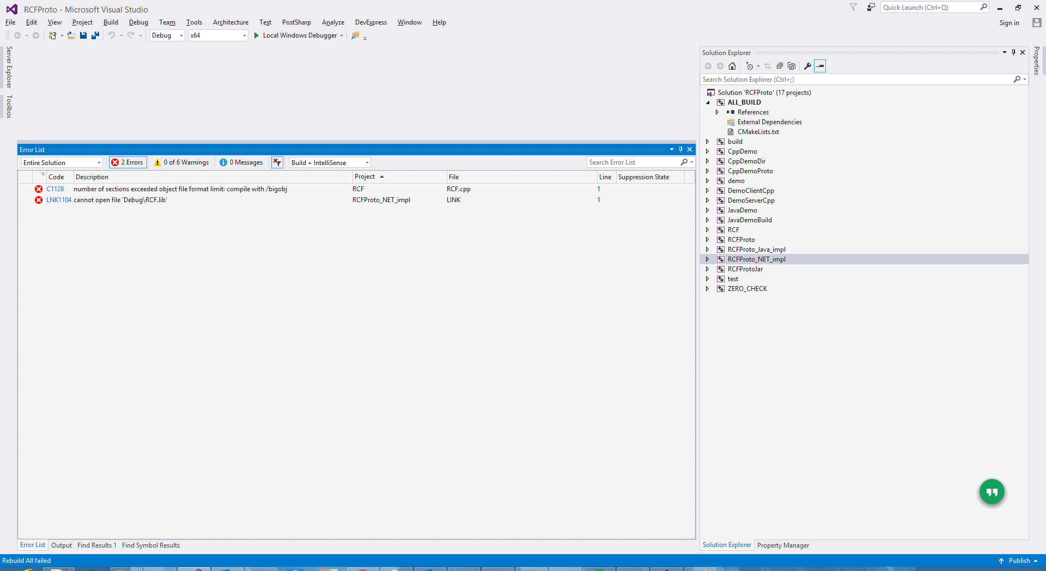Open the Toolbox side tab
Image resolution: width=1046 pixels, height=571 pixels.
pos(9,106)
